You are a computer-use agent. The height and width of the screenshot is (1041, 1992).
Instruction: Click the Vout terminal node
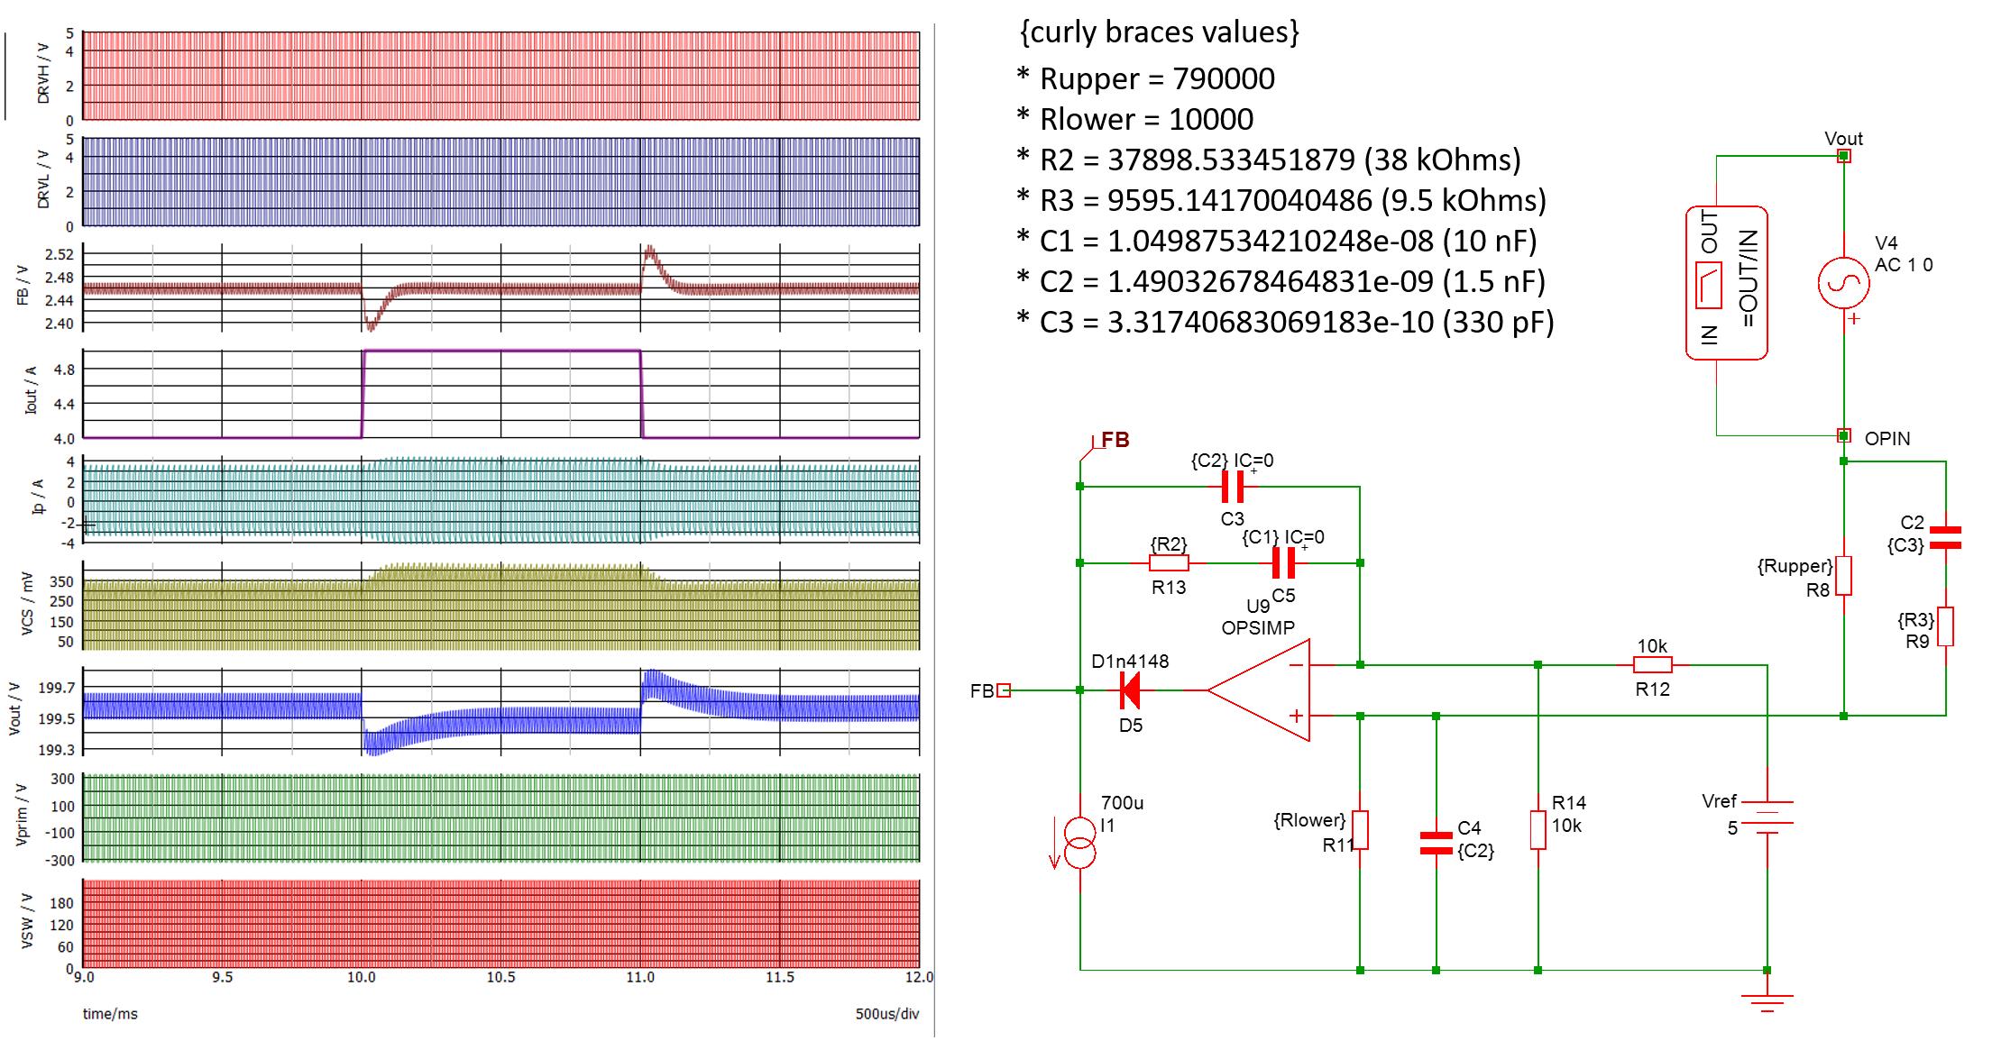point(1843,156)
